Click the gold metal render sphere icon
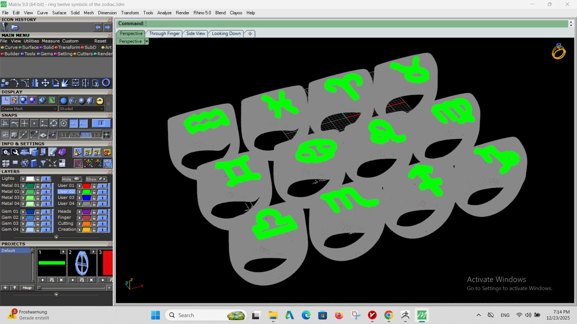 [x=100, y=101]
